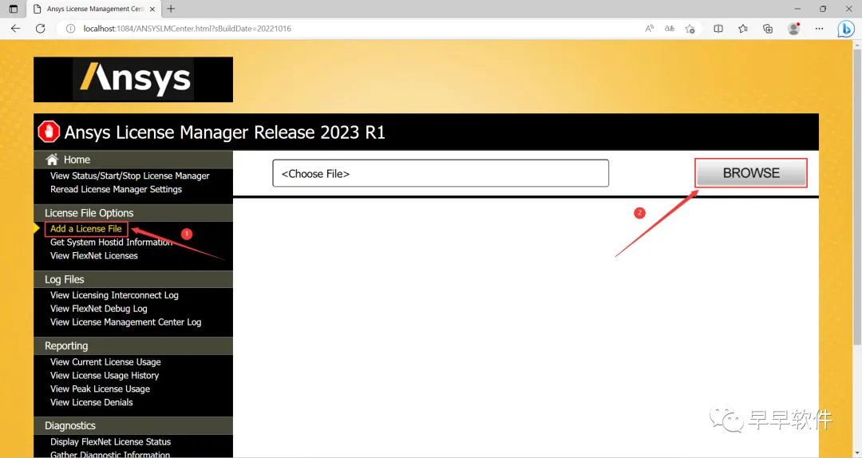Open View Current License Usage

coord(105,361)
